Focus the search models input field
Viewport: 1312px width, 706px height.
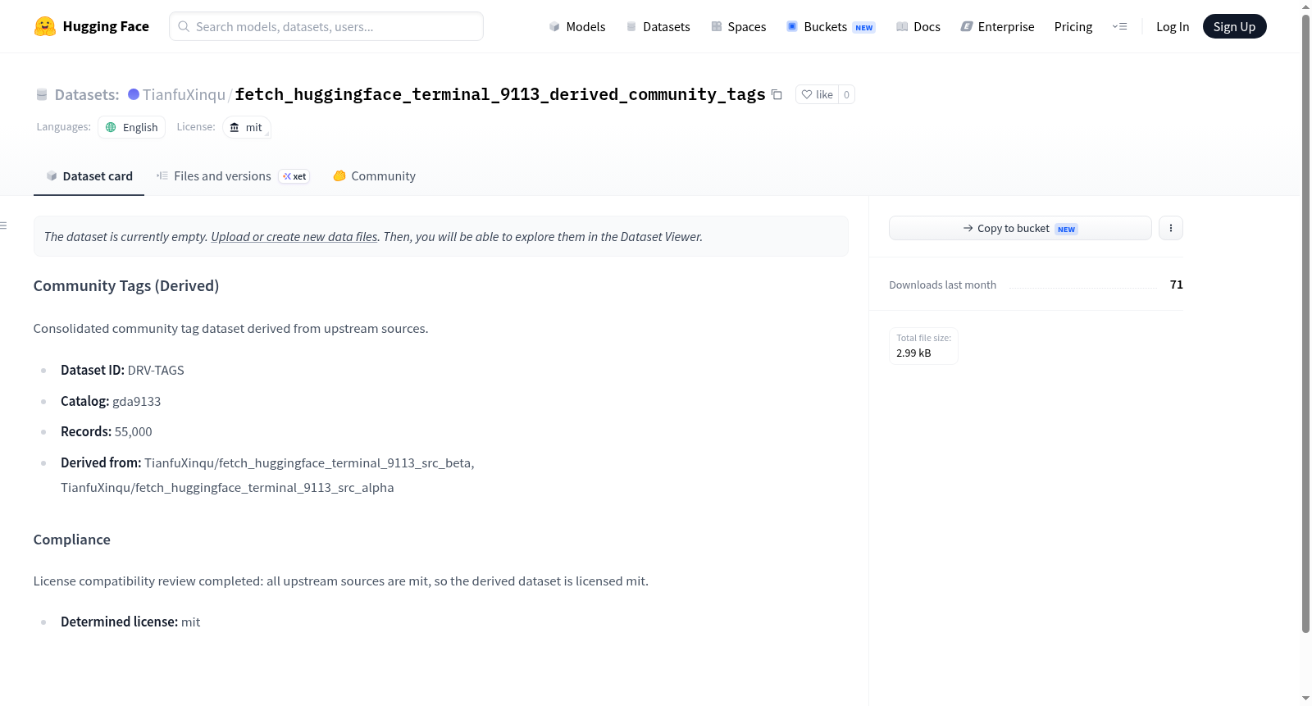pyautogui.click(x=326, y=26)
